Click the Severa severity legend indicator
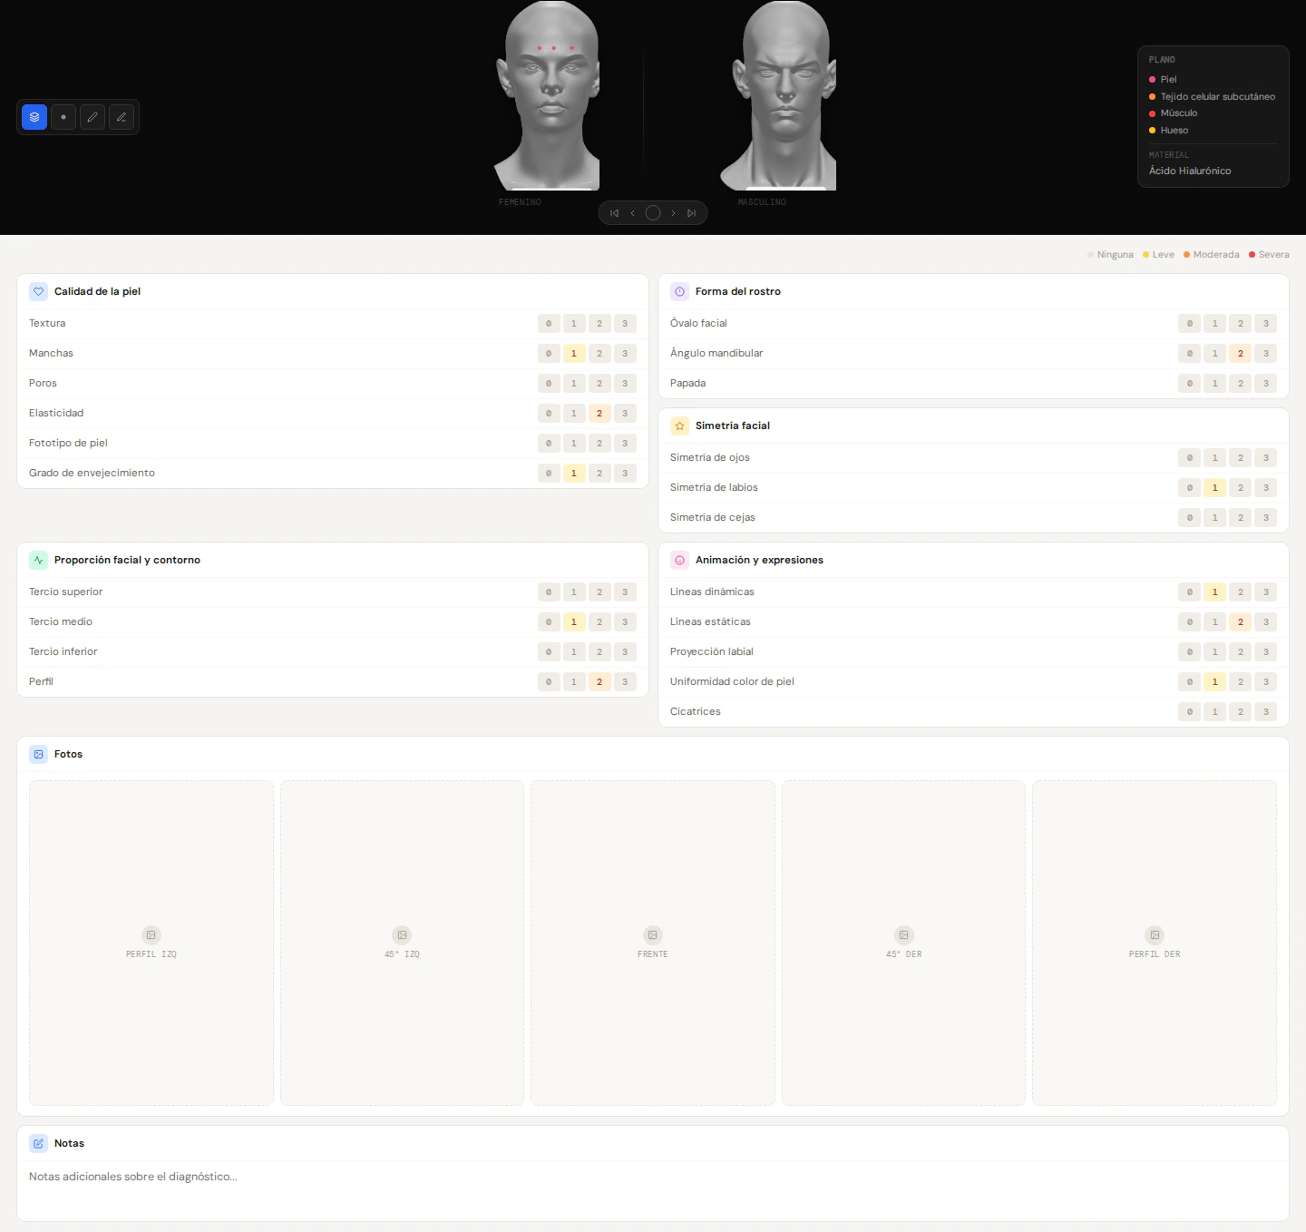Viewport: 1306px width, 1232px height. [1269, 254]
